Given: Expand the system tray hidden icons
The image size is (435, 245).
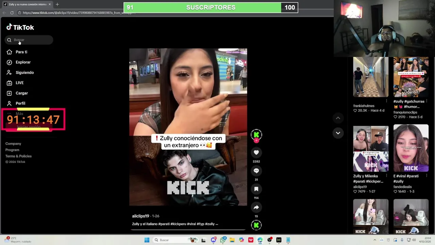Looking at the screenshot, I should pyautogui.click(x=375, y=240).
